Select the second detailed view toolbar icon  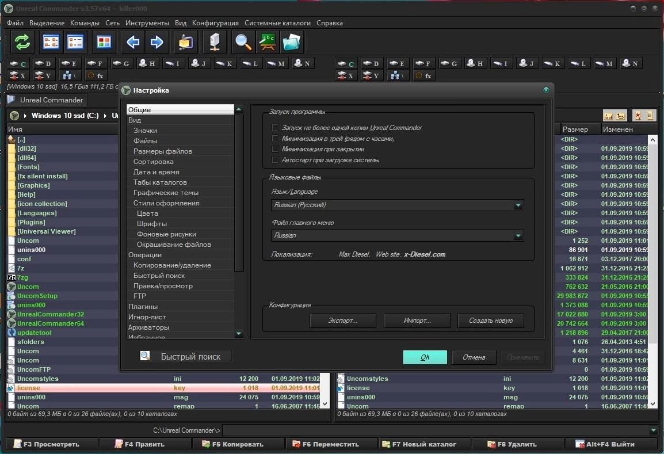tap(75, 42)
